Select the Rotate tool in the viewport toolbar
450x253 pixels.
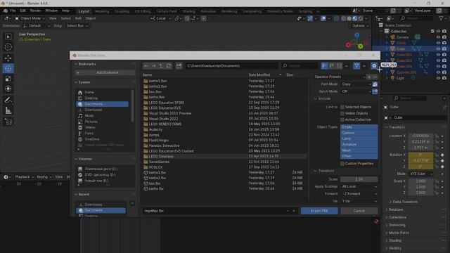(x=8, y=68)
